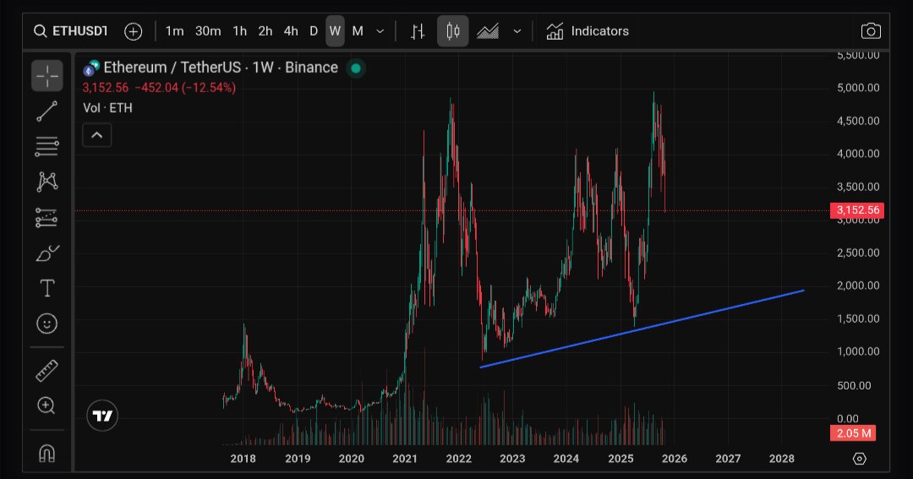The width and height of the screenshot is (913, 479).
Task: Click the add symbol plus icon
Action: click(134, 31)
